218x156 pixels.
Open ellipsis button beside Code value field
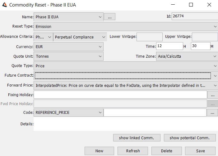pyautogui.click(x=212, y=113)
